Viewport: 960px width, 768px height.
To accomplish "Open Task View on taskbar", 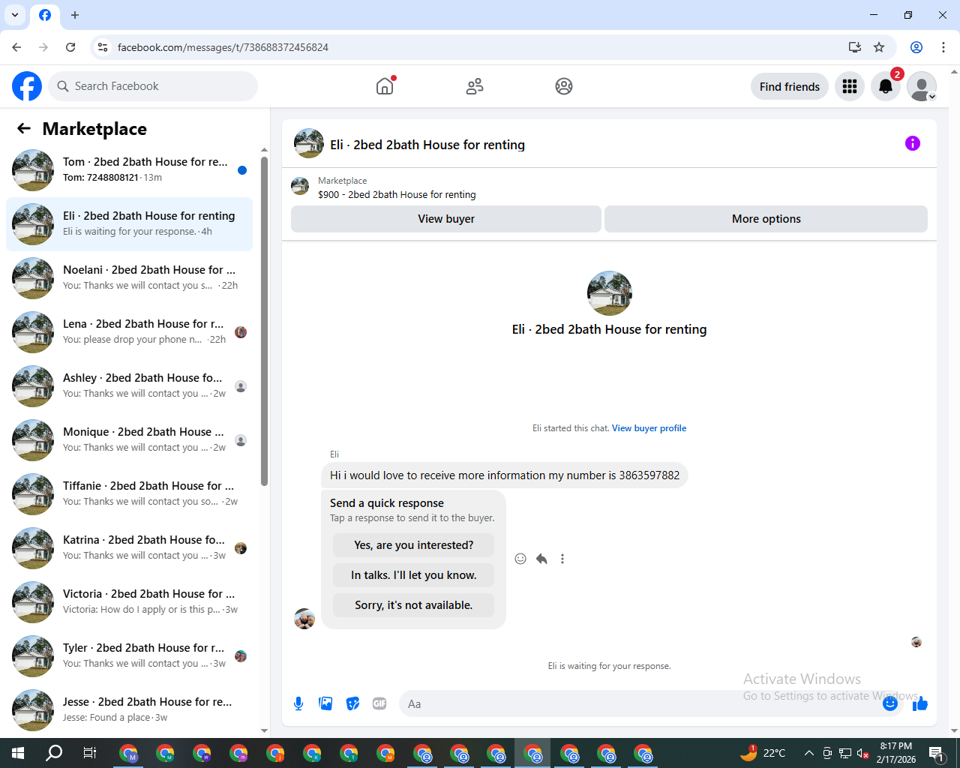I will coord(90,753).
